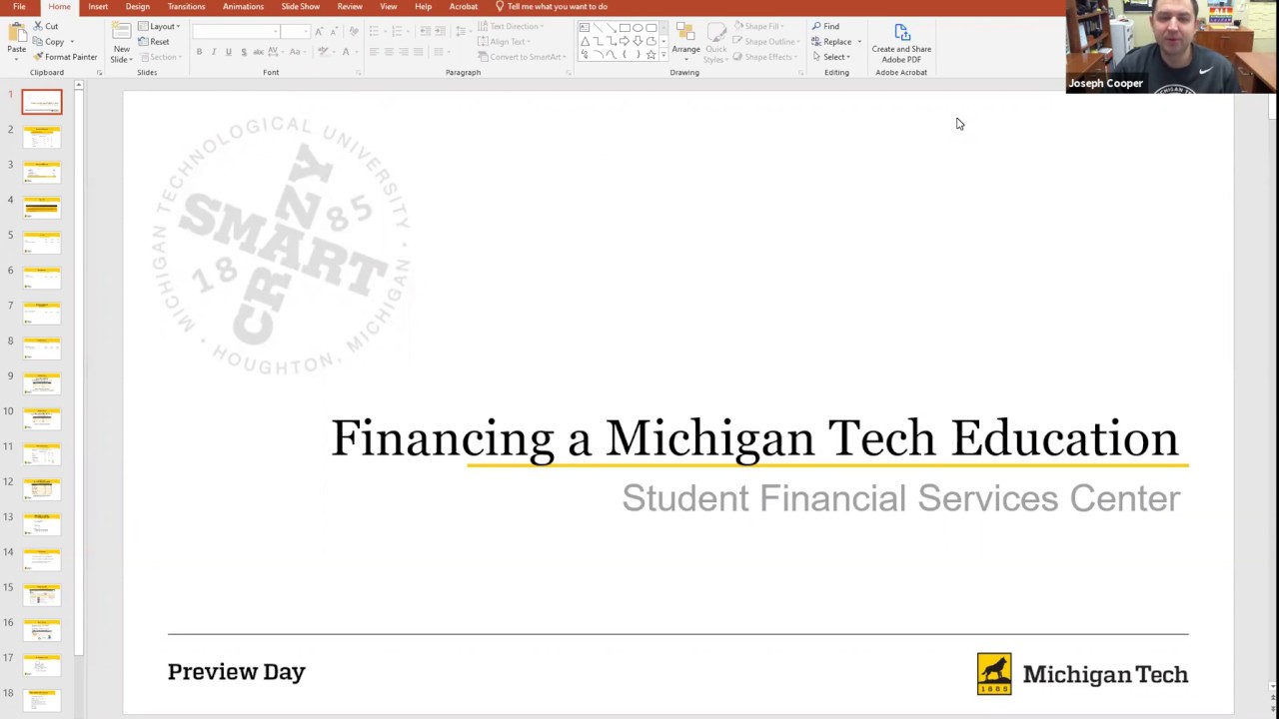Toggle Text Shadow formatting
The image size is (1279, 719).
point(244,52)
